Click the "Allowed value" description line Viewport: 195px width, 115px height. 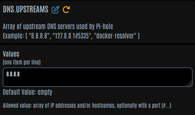point(87,106)
